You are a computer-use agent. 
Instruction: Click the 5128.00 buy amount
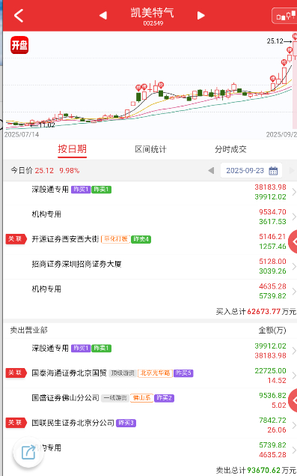[272, 262]
